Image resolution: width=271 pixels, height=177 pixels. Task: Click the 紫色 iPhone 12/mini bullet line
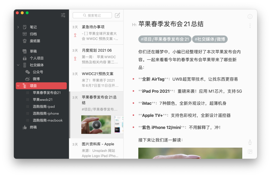pos(179,128)
